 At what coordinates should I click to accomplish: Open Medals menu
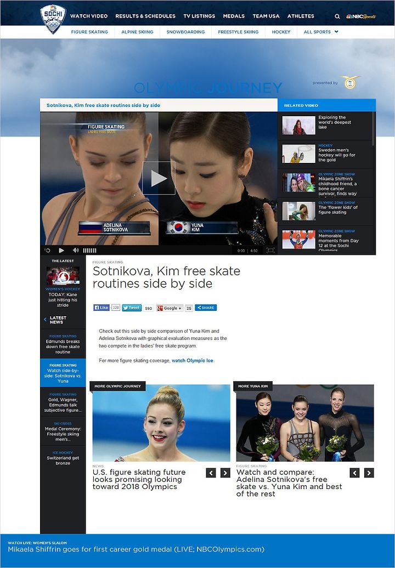click(x=234, y=16)
